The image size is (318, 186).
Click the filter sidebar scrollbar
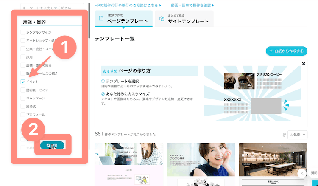tap(89, 20)
